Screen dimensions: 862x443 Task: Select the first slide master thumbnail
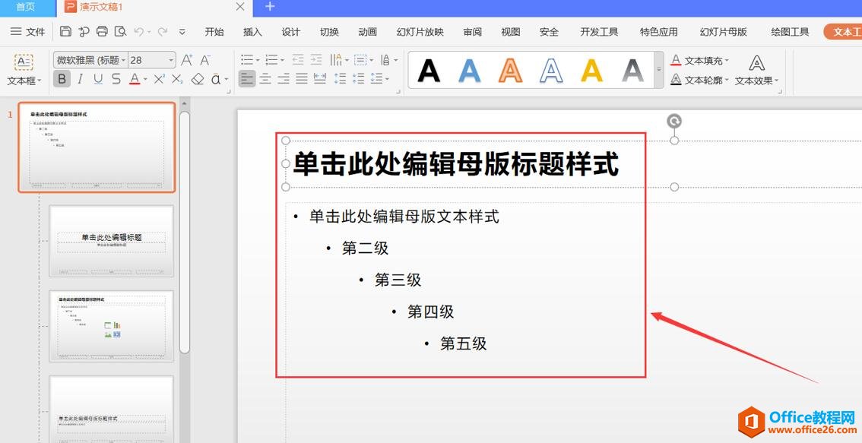pyautogui.click(x=97, y=147)
